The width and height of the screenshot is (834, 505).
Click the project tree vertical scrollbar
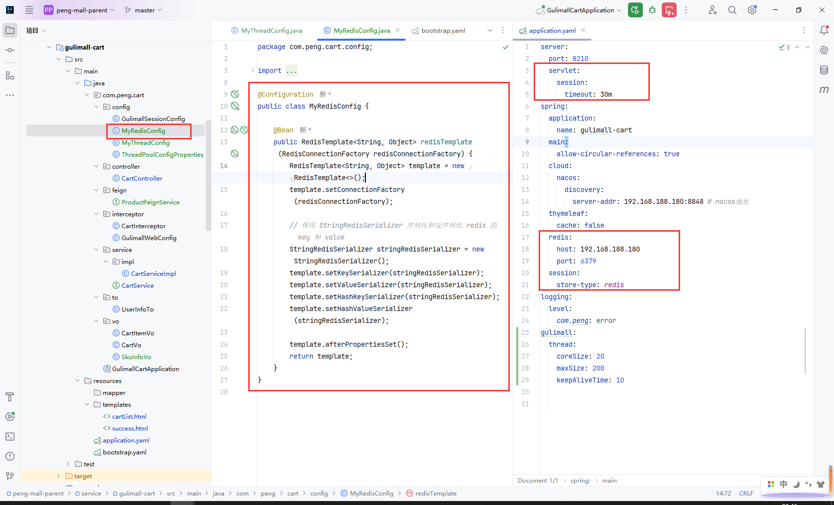[208, 176]
